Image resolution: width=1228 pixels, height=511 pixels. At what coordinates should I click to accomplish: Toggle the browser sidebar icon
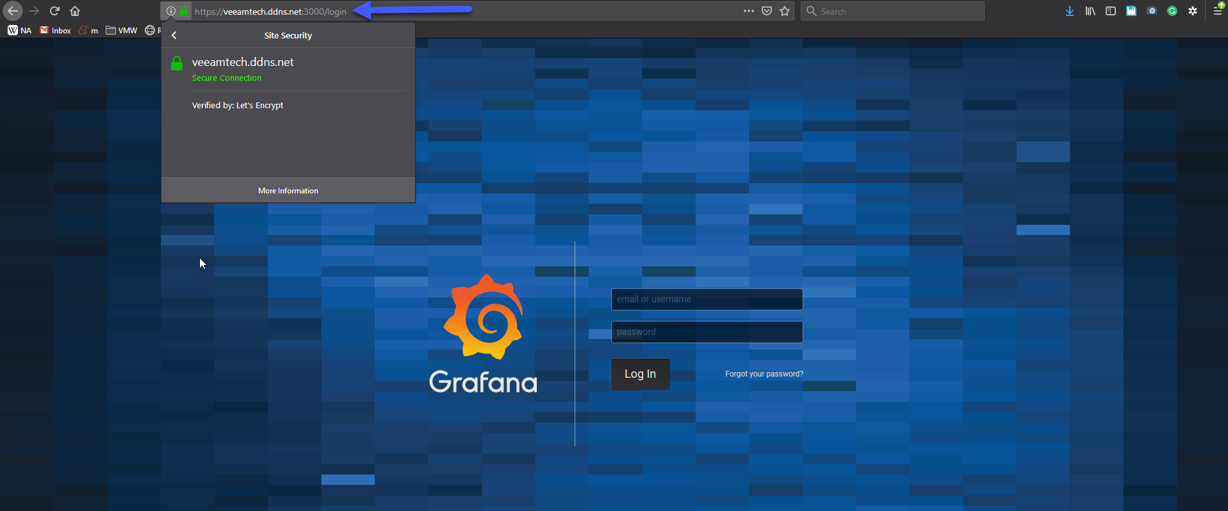[1111, 11]
